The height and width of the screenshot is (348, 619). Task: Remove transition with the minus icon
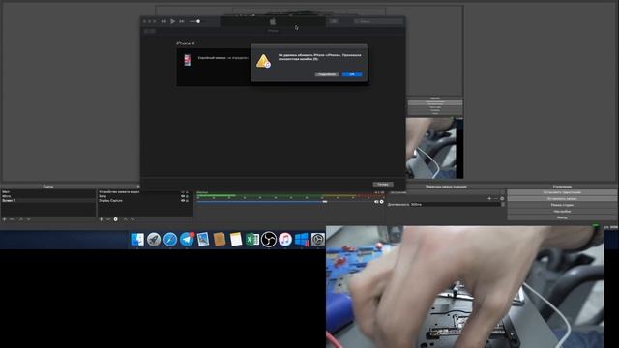[496, 198]
